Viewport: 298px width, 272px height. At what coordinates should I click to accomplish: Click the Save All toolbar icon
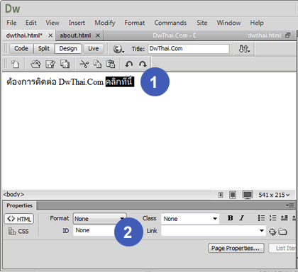coord(65,64)
